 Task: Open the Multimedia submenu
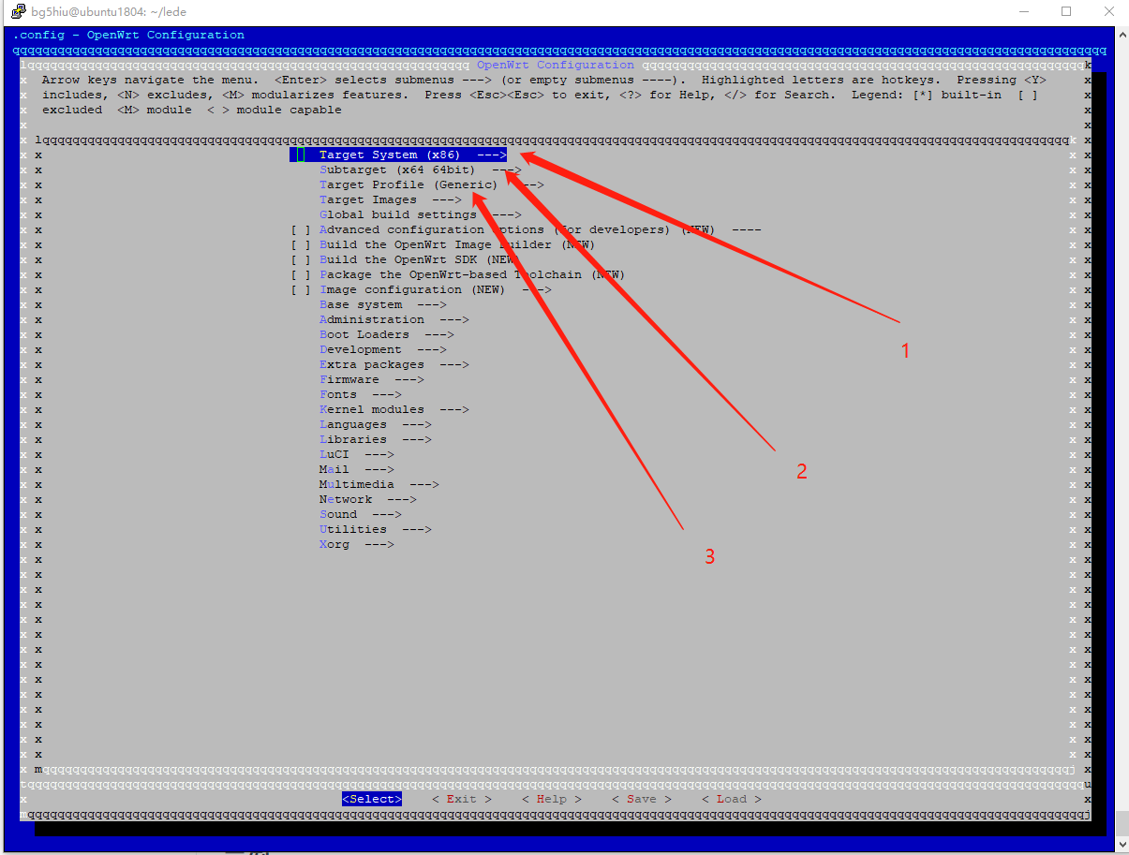pos(379,485)
